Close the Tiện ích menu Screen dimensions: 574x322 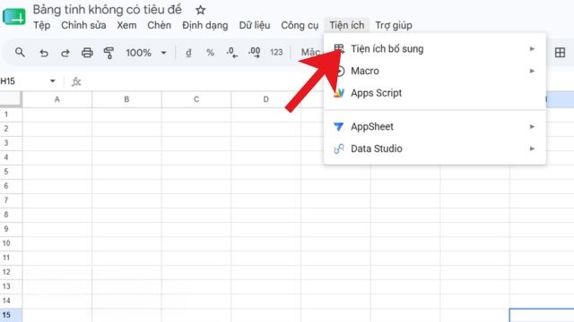[347, 25]
